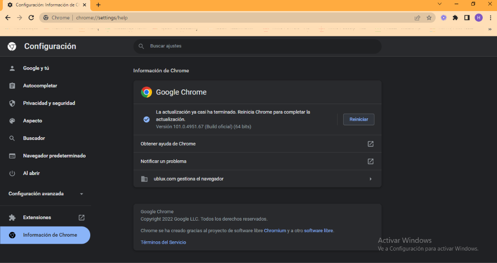Click the update checkmark icon
This screenshot has height=263, width=497.
pos(146,119)
